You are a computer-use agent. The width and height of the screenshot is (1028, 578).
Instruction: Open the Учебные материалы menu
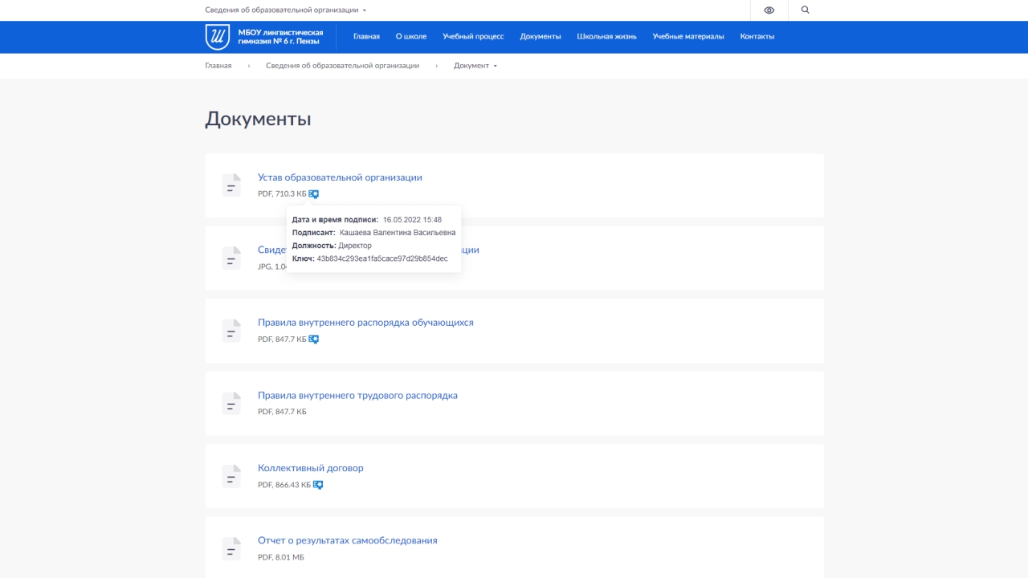(688, 37)
